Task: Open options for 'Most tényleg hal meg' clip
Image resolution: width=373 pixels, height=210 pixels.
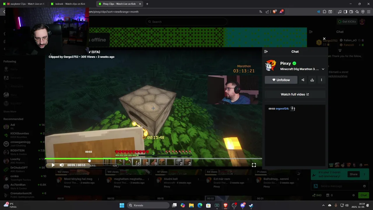Action: coord(98,179)
